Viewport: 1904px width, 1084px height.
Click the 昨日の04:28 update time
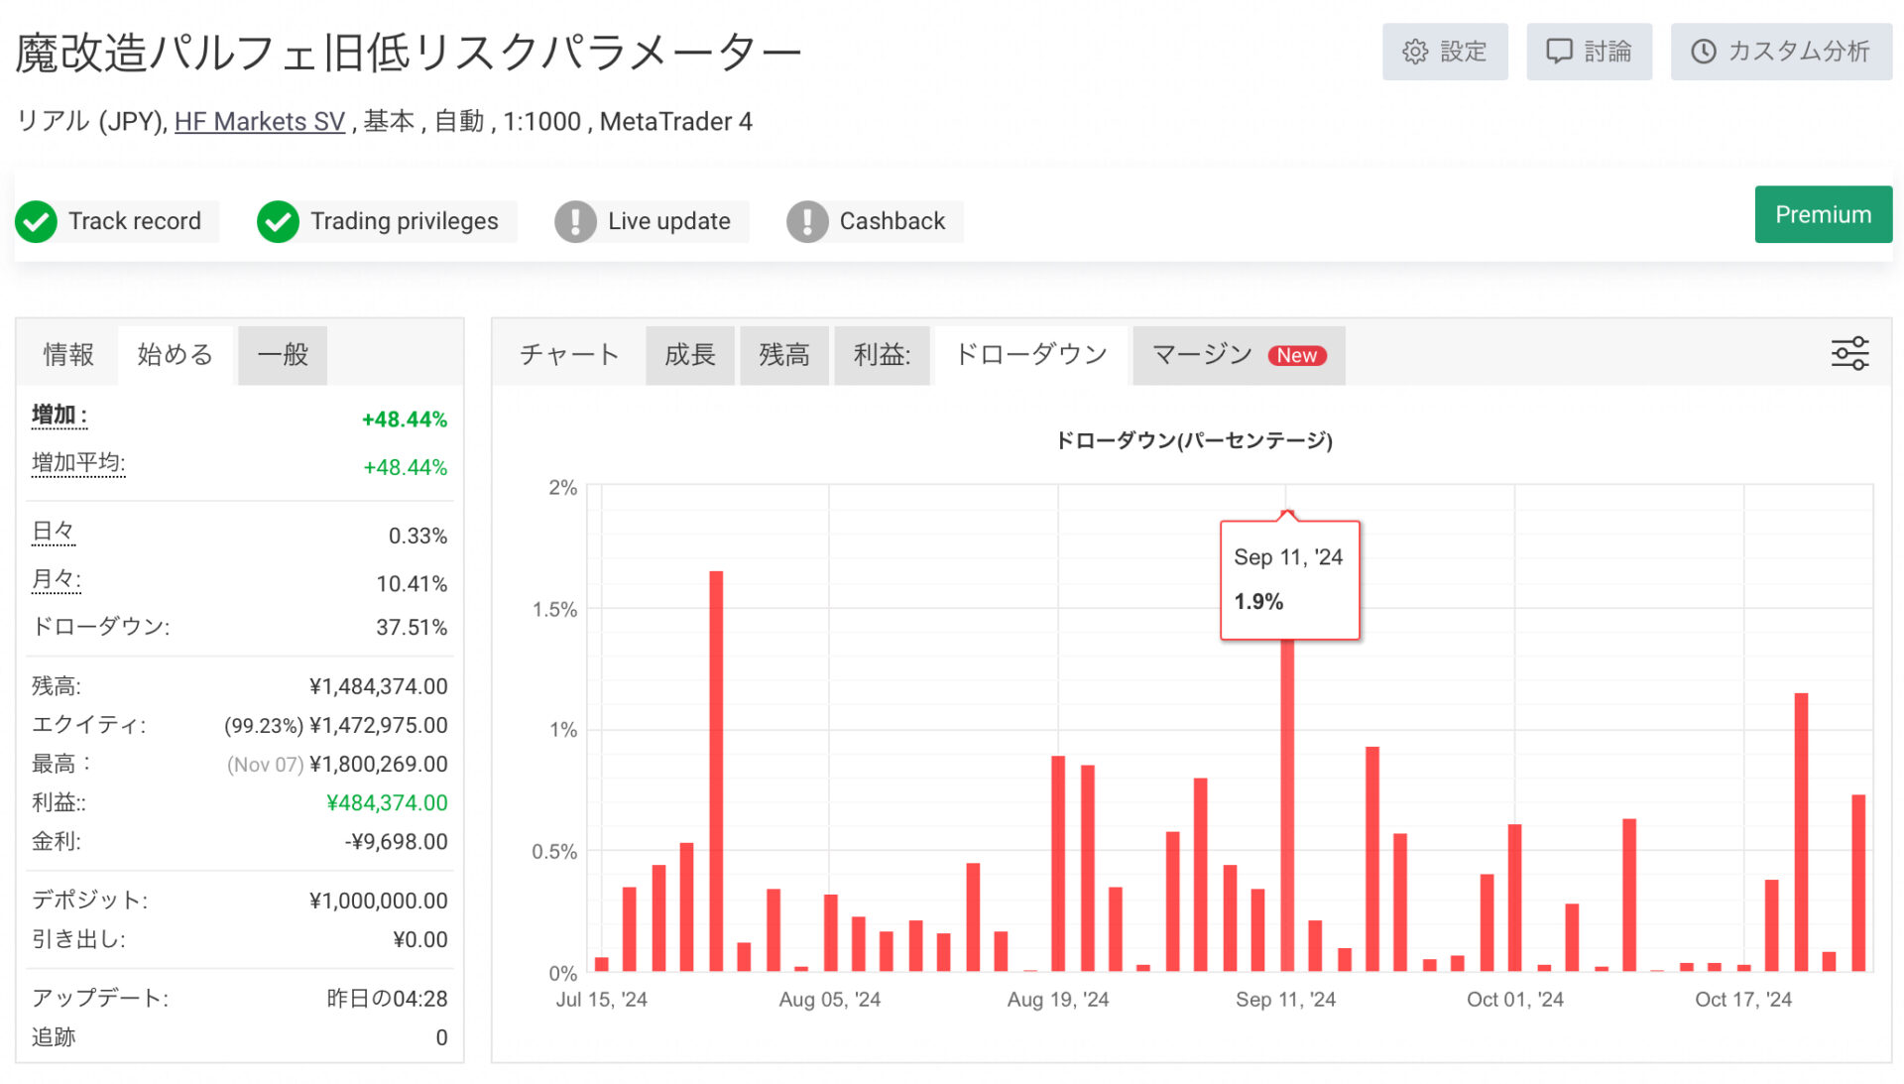click(388, 999)
